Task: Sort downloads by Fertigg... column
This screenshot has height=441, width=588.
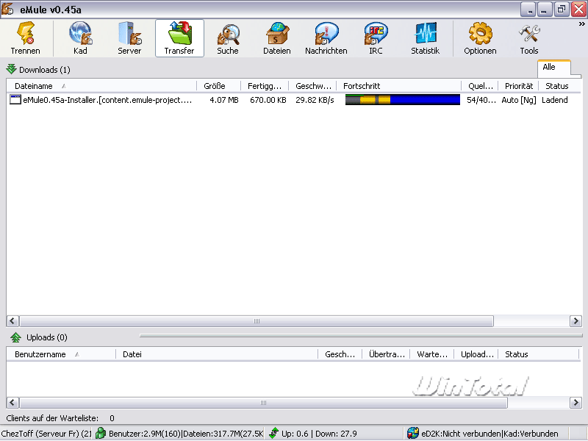Action: point(265,86)
